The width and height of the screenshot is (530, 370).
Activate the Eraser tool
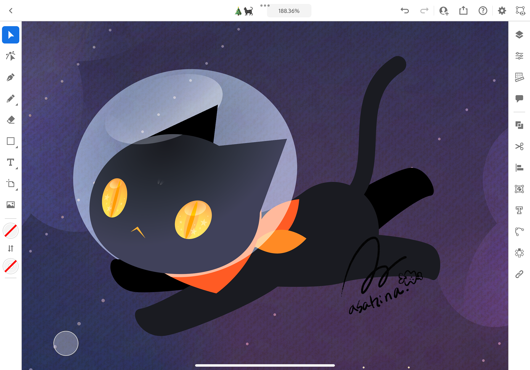(10, 120)
